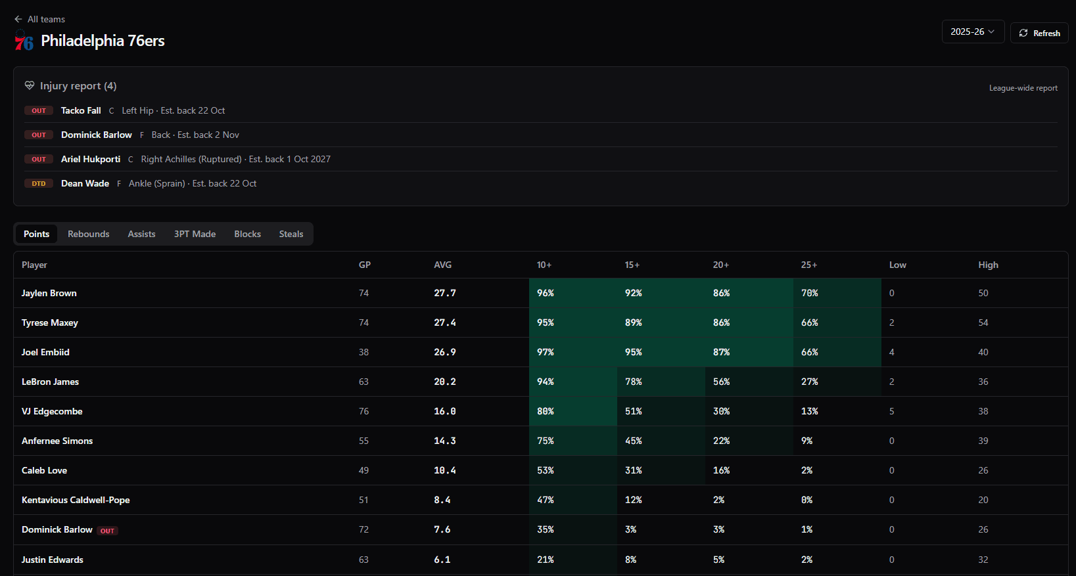Switch to the Assists tab
The width and height of the screenshot is (1076, 576).
tap(142, 234)
